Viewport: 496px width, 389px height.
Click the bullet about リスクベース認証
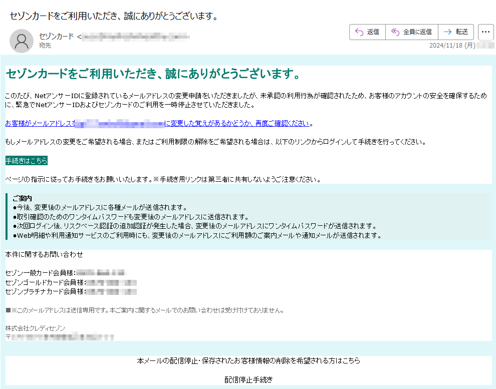(195, 226)
